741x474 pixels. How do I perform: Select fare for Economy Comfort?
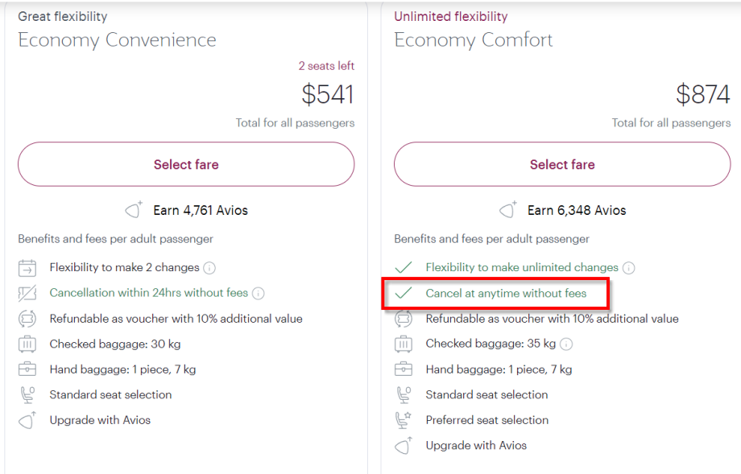pyautogui.click(x=561, y=164)
